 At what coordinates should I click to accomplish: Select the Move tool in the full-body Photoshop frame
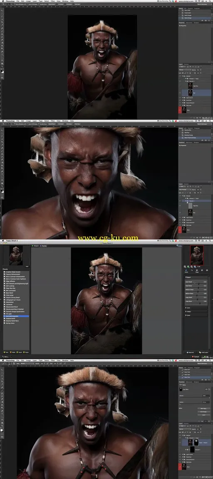[2, 10]
